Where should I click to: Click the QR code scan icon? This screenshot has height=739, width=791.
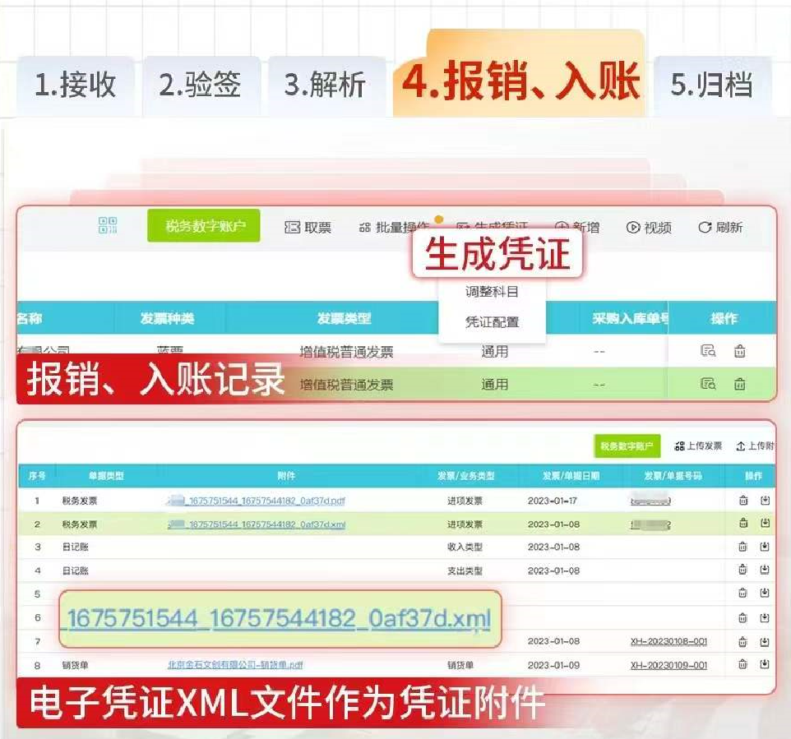(x=108, y=226)
